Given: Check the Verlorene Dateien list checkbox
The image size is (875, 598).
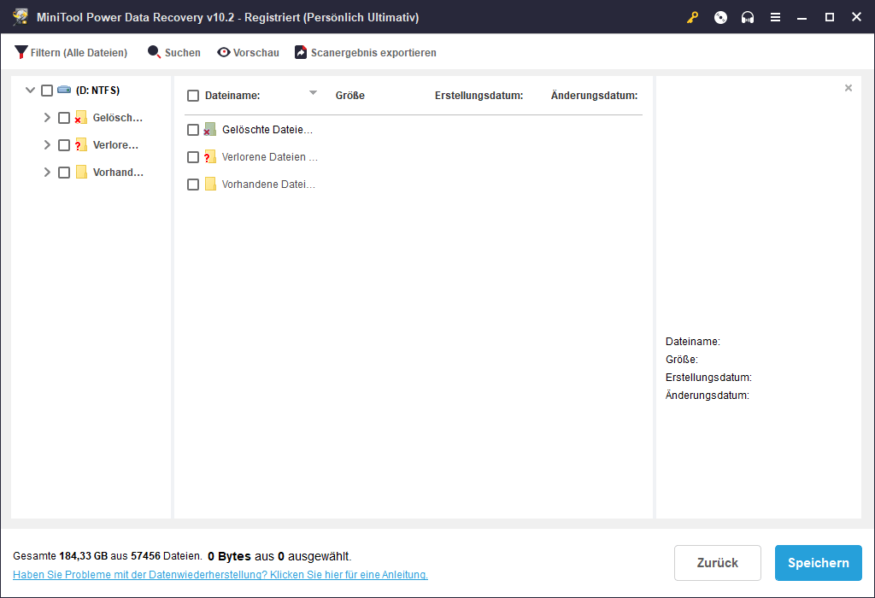Looking at the screenshot, I should click(193, 157).
